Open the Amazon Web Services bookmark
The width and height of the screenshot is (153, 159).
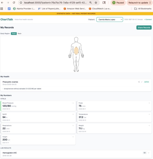tap(75, 9)
